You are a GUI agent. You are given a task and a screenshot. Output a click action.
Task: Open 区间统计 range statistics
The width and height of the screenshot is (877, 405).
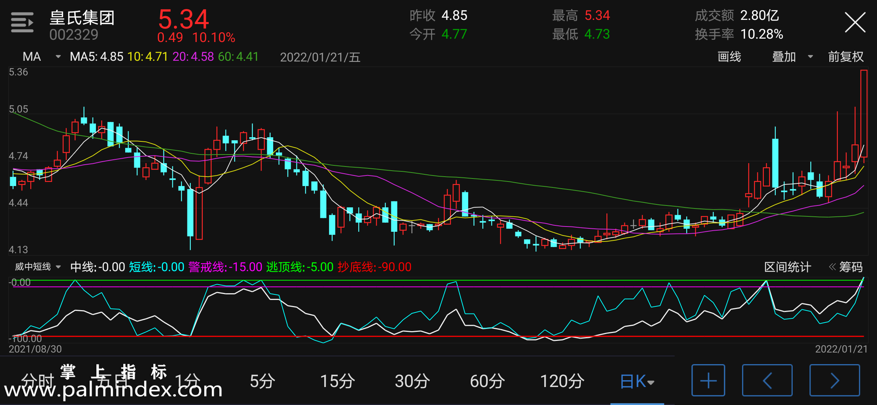point(787,267)
